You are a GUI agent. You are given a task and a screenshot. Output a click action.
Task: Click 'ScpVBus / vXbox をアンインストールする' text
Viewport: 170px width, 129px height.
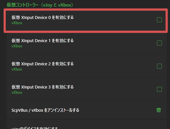pos(45,110)
